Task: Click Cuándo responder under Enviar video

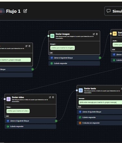Action: pyautogui.click(x=31, y=126)
